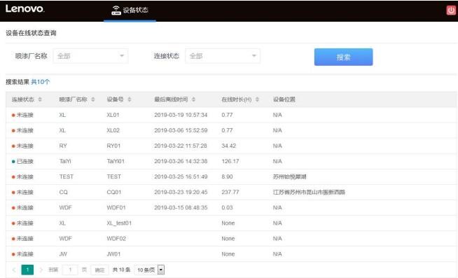Viewport: 458px width, 278px height.
Task: Click the 2019-03-15 08:48:35 timestamp
Action: [x=181, y=207]
